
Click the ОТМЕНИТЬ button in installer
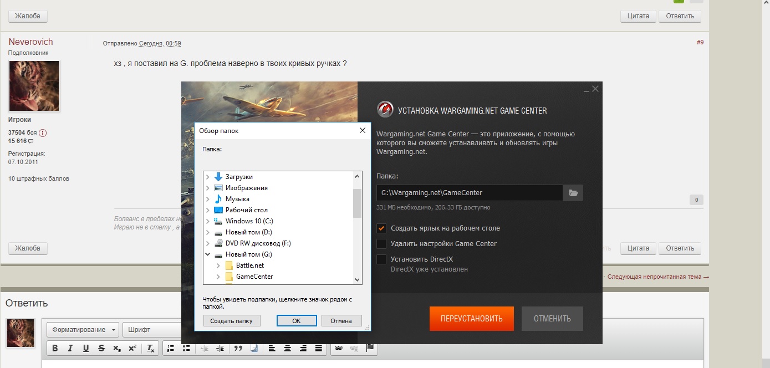point(552,319)
